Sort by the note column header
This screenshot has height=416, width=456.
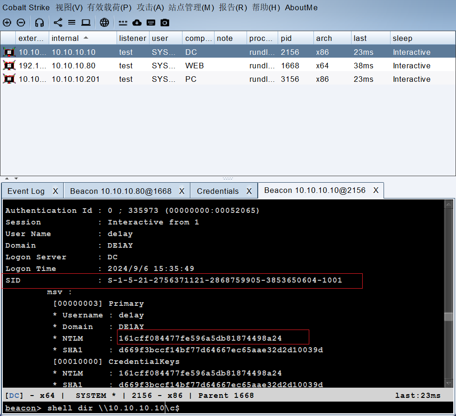(x=230, y=38)
